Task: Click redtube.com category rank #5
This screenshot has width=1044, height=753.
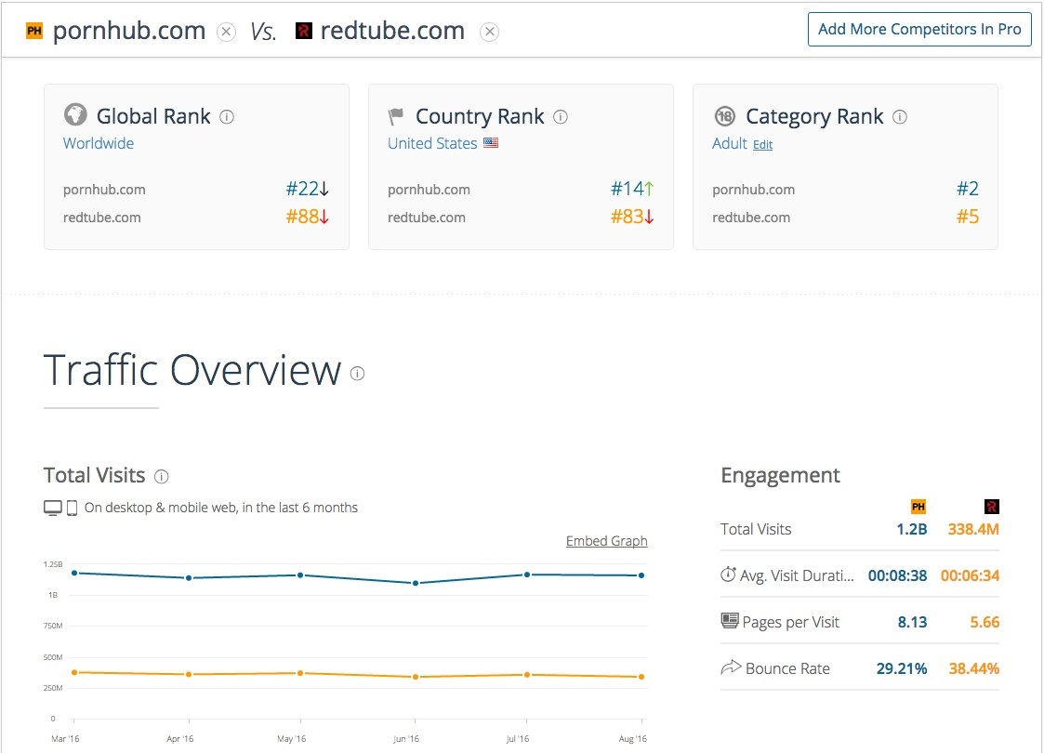Action: coord(968,217)
